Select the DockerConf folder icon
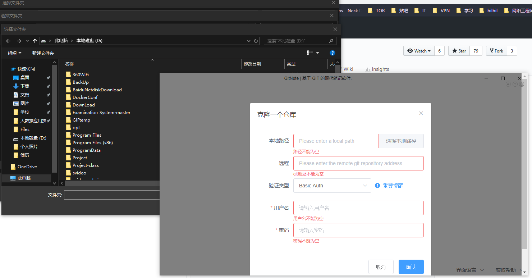Screen dimensions: 532x278 (x=68, y=97)
